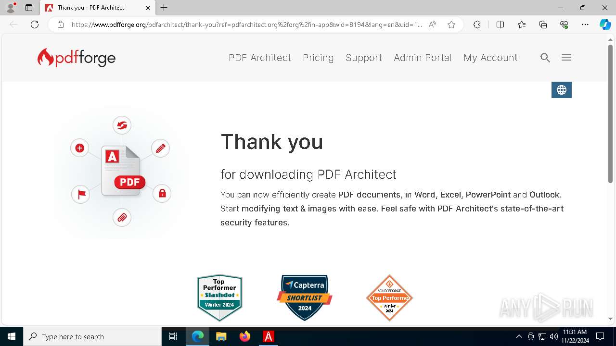Click the scrollbar down arrow

pos(610,319)
